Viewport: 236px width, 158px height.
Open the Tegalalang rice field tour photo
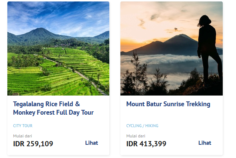[x=58, y=49]
